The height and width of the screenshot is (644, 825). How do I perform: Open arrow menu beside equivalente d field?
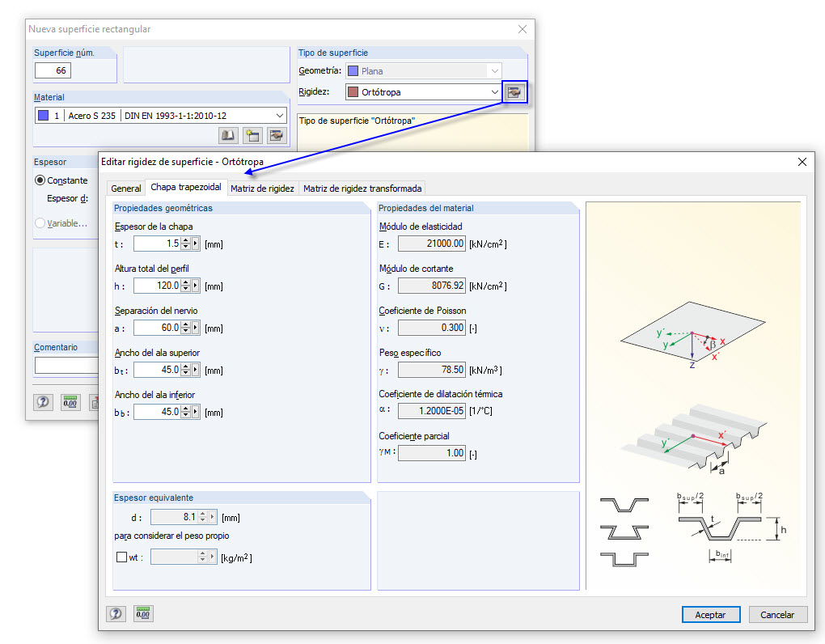coord(213,517)
